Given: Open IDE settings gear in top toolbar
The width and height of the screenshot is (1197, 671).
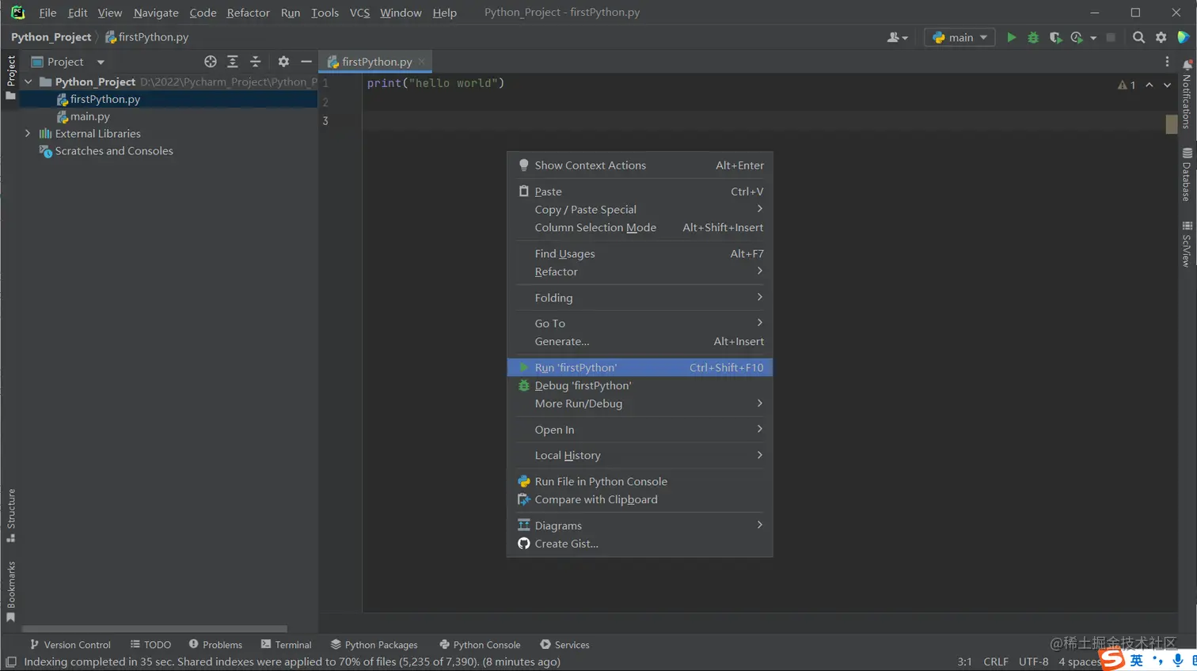Looking at the screenshot, I should point(1161,37).
